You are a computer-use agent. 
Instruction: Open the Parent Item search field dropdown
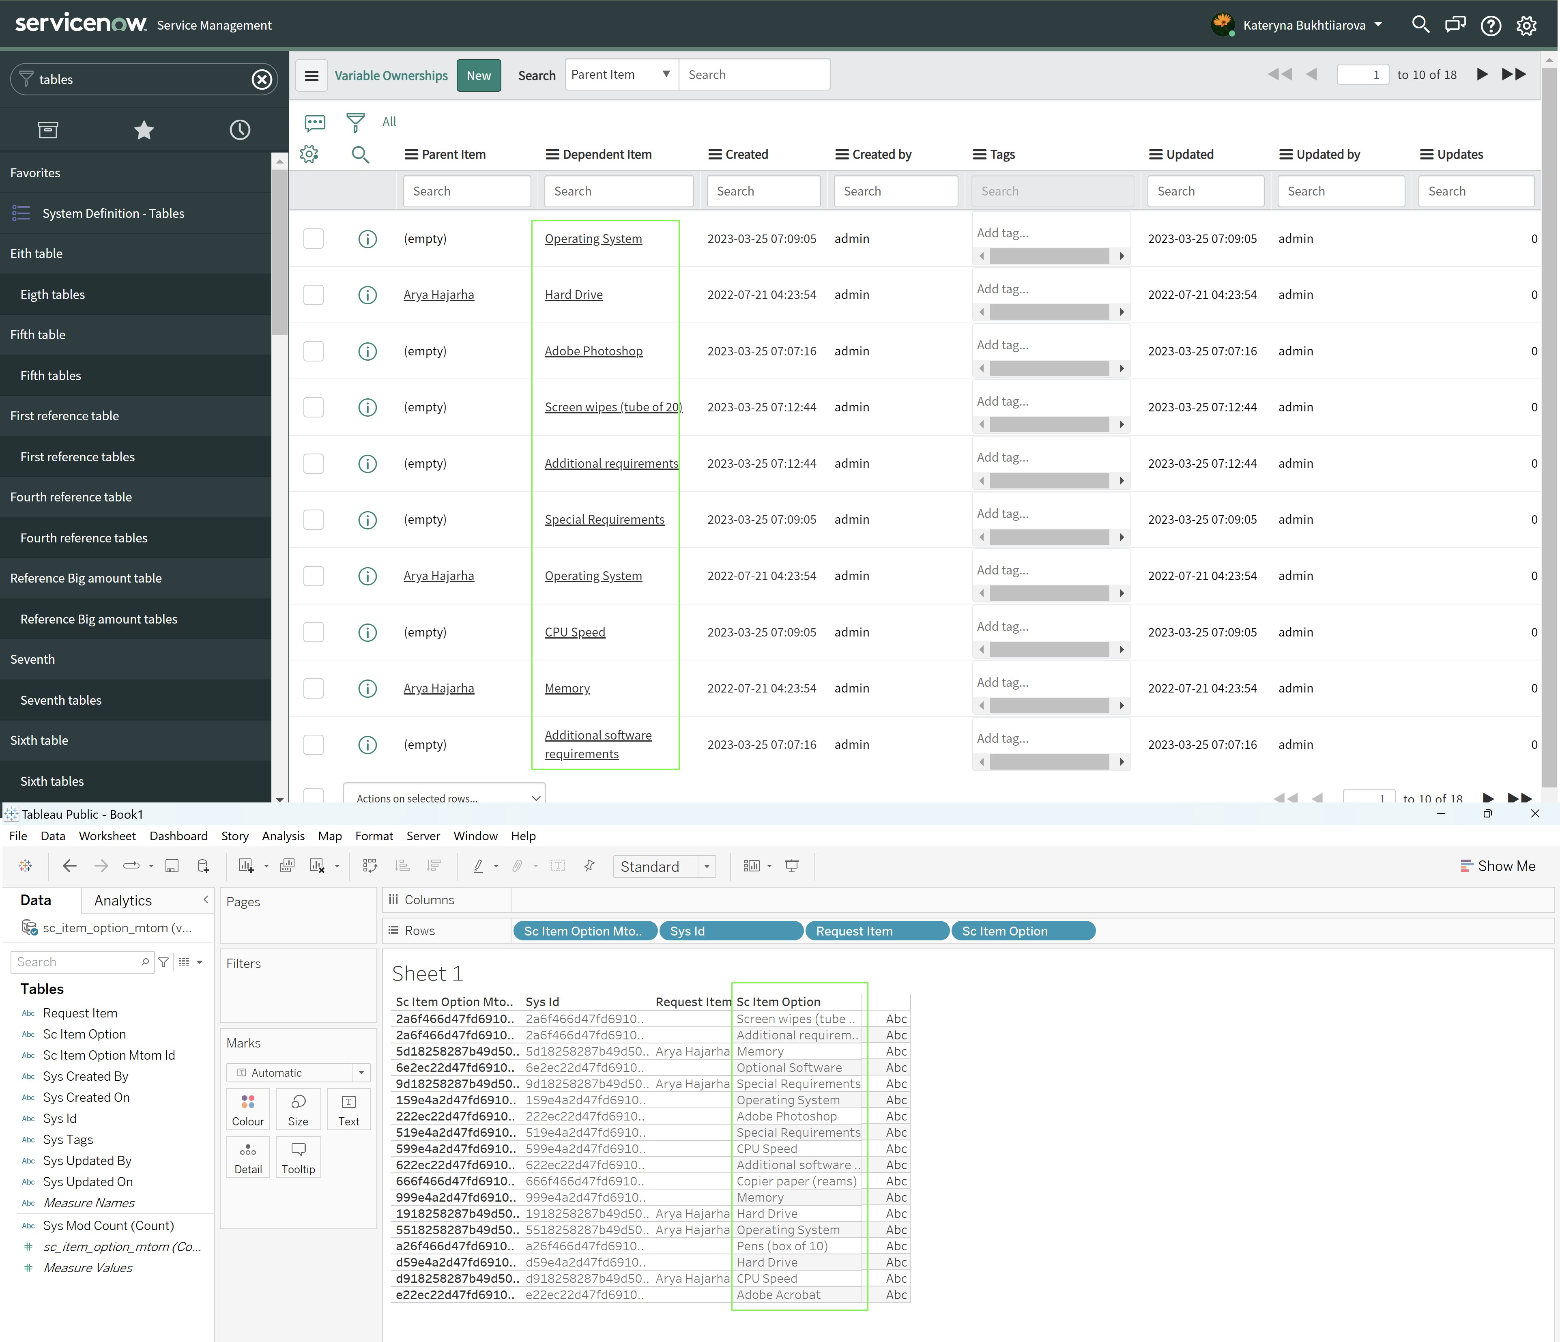pyautogui.click(x=620, y=75)
